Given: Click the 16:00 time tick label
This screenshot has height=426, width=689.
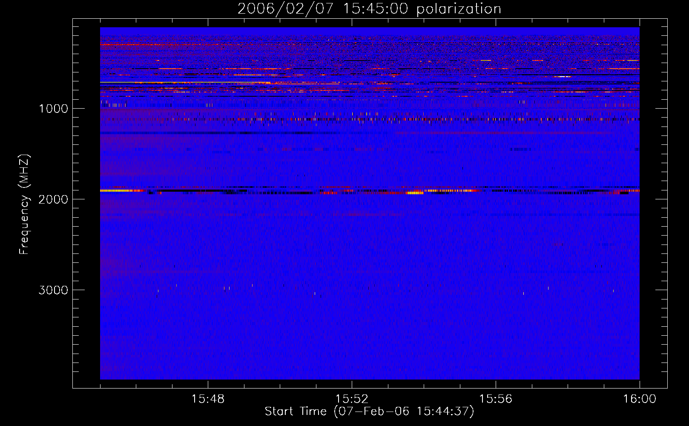Looking at the screenshot, I should tap(640, 399).
